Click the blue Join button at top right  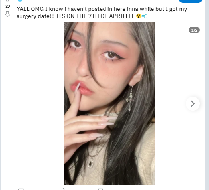[191, 1]
